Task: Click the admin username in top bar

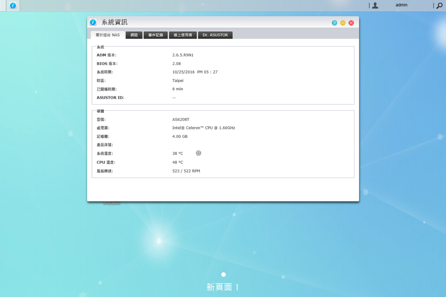Action: click(401, 5)
